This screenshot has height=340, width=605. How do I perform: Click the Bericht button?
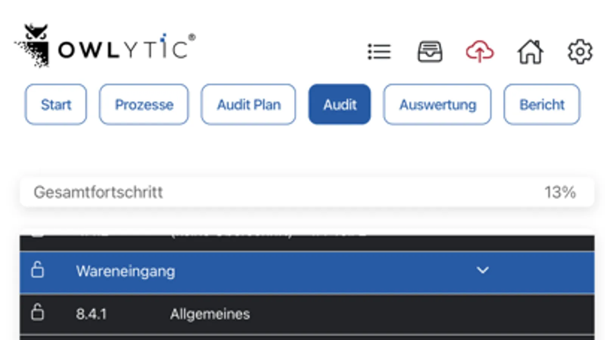click(x=542, y=105)
